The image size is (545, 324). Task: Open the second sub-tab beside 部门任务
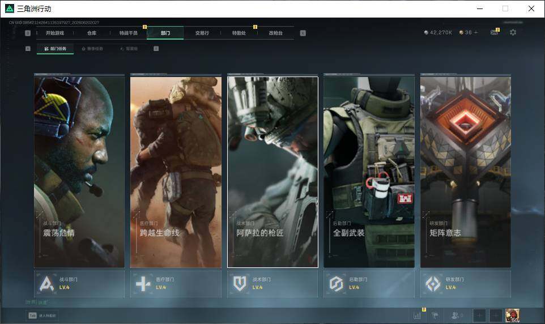tap(92, 49)
